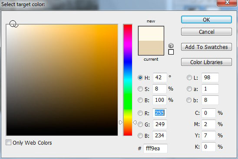Click the Cancel button
The image size is (238, 159).
tap(206, 32)
